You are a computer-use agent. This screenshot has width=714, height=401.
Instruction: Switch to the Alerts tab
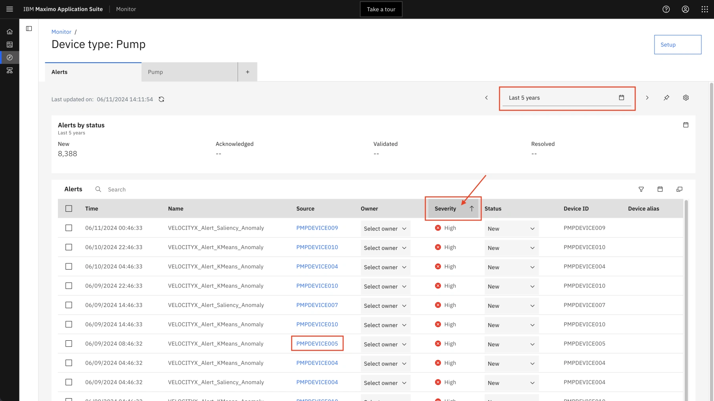pos(93,72)
